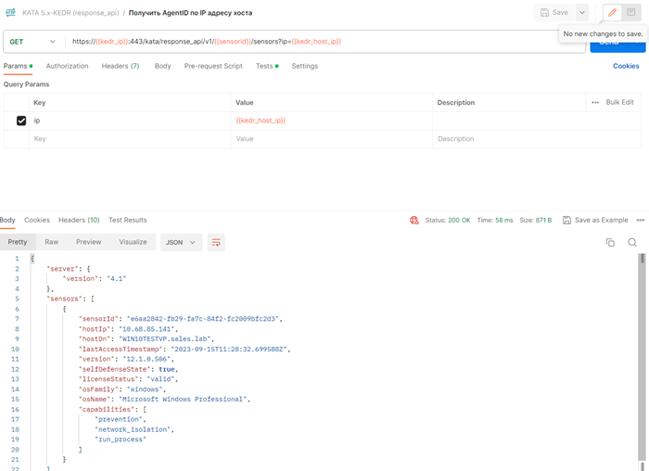This screenshot has width=649, height=471.
Task: Switch to the Authorization tab
Action: pyautogui.click(x=67, y=66)
